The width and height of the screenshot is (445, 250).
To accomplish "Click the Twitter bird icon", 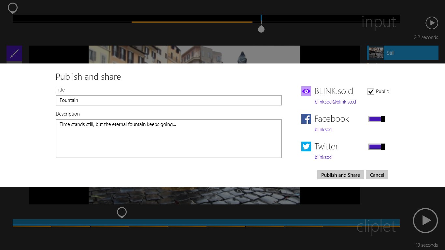I will [x=306, y=146].
